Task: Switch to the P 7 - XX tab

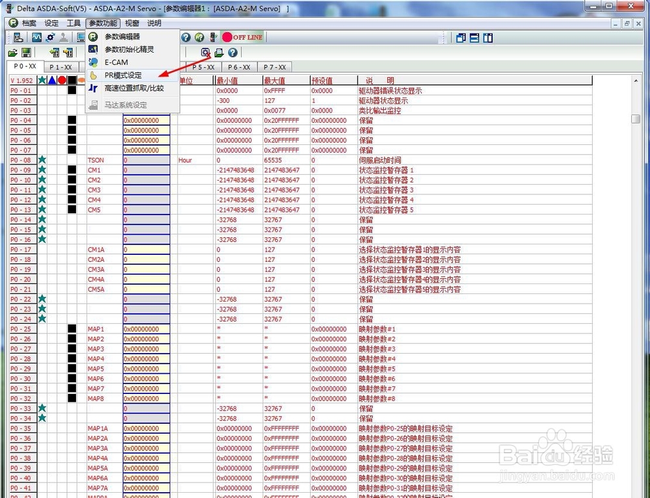Action: (x=275, y=67)
